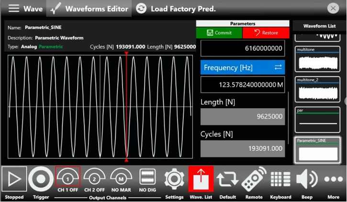This screenshot has height=202, width=347.
Task: Open Settings gear icon
Action: (x=174, y=180)
